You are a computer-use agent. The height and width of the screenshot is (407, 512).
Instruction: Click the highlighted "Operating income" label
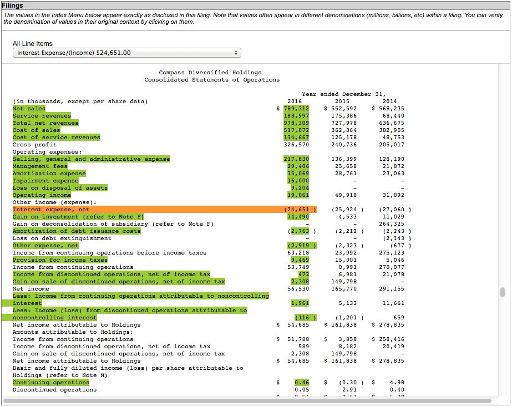(x=42, y=195)
